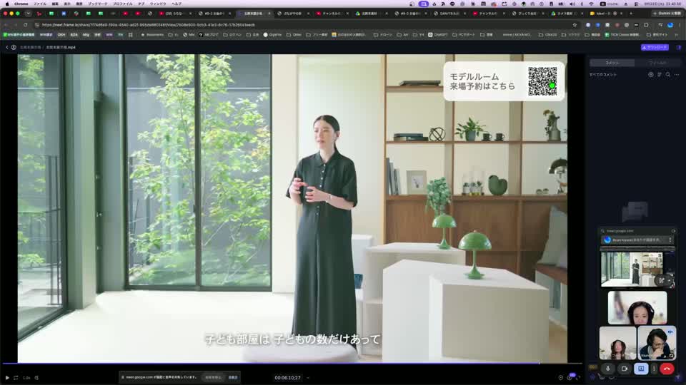686x385 pixels.
Task: Open the timecode 00:06:10;27 format dropdown
Action: (307, 378)
